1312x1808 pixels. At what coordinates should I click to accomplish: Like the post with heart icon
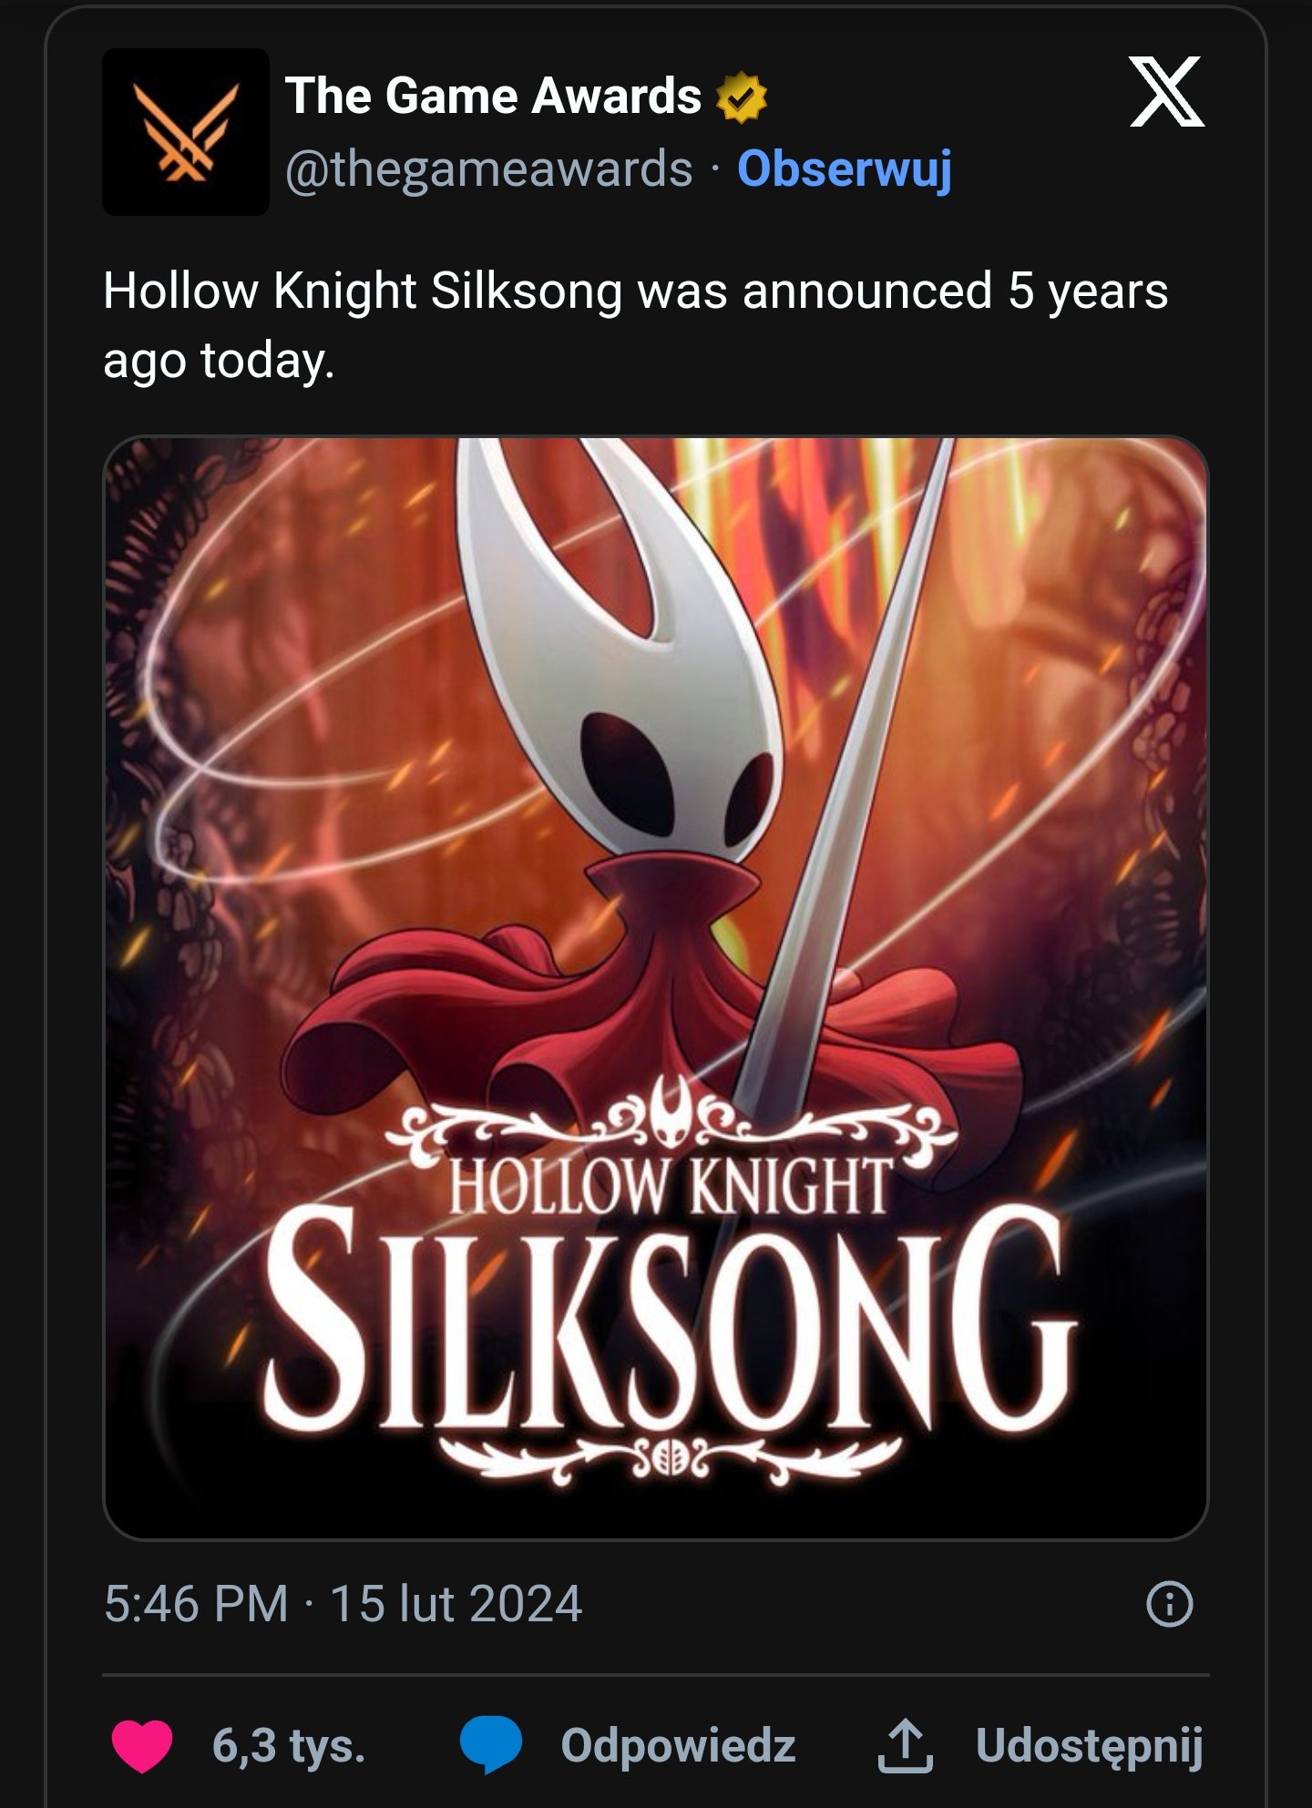[x=142, y=1746]
